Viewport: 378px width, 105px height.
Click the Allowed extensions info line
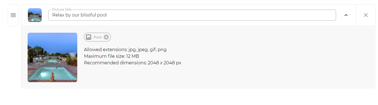pos(125,49)
